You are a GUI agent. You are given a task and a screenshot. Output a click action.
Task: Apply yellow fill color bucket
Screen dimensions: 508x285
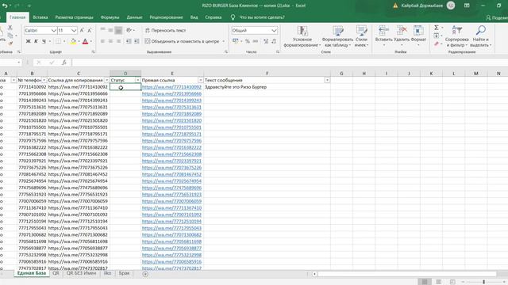[x=73, y=41]
